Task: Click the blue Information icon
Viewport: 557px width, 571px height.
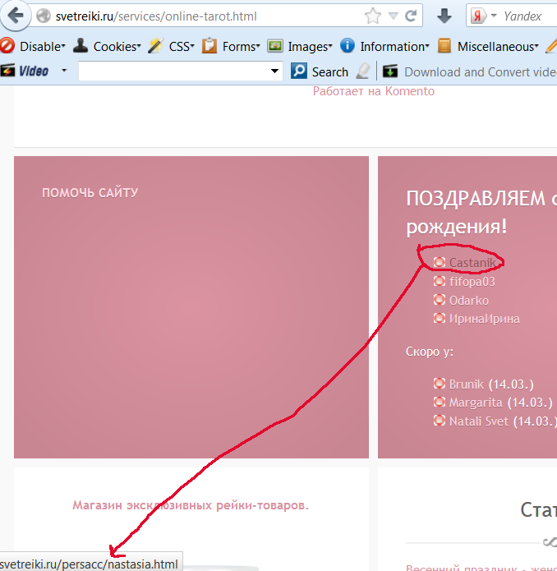Action: pos(348,45)
